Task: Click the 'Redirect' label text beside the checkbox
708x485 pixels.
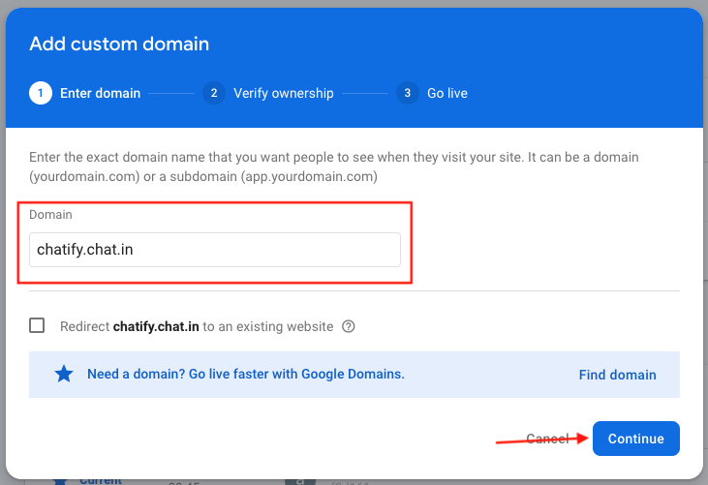Action: coord(84,326)
